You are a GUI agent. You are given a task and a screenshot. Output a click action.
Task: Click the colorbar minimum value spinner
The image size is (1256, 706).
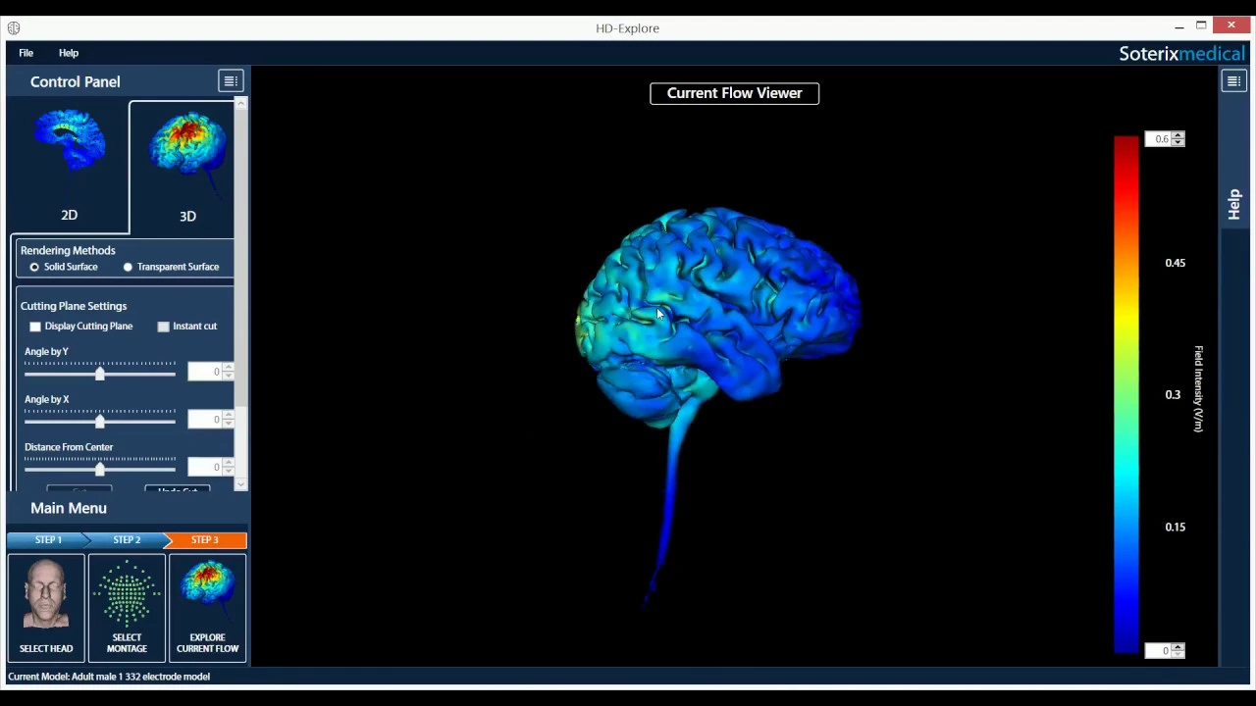pyautogui.click(x=1178, y=651)
